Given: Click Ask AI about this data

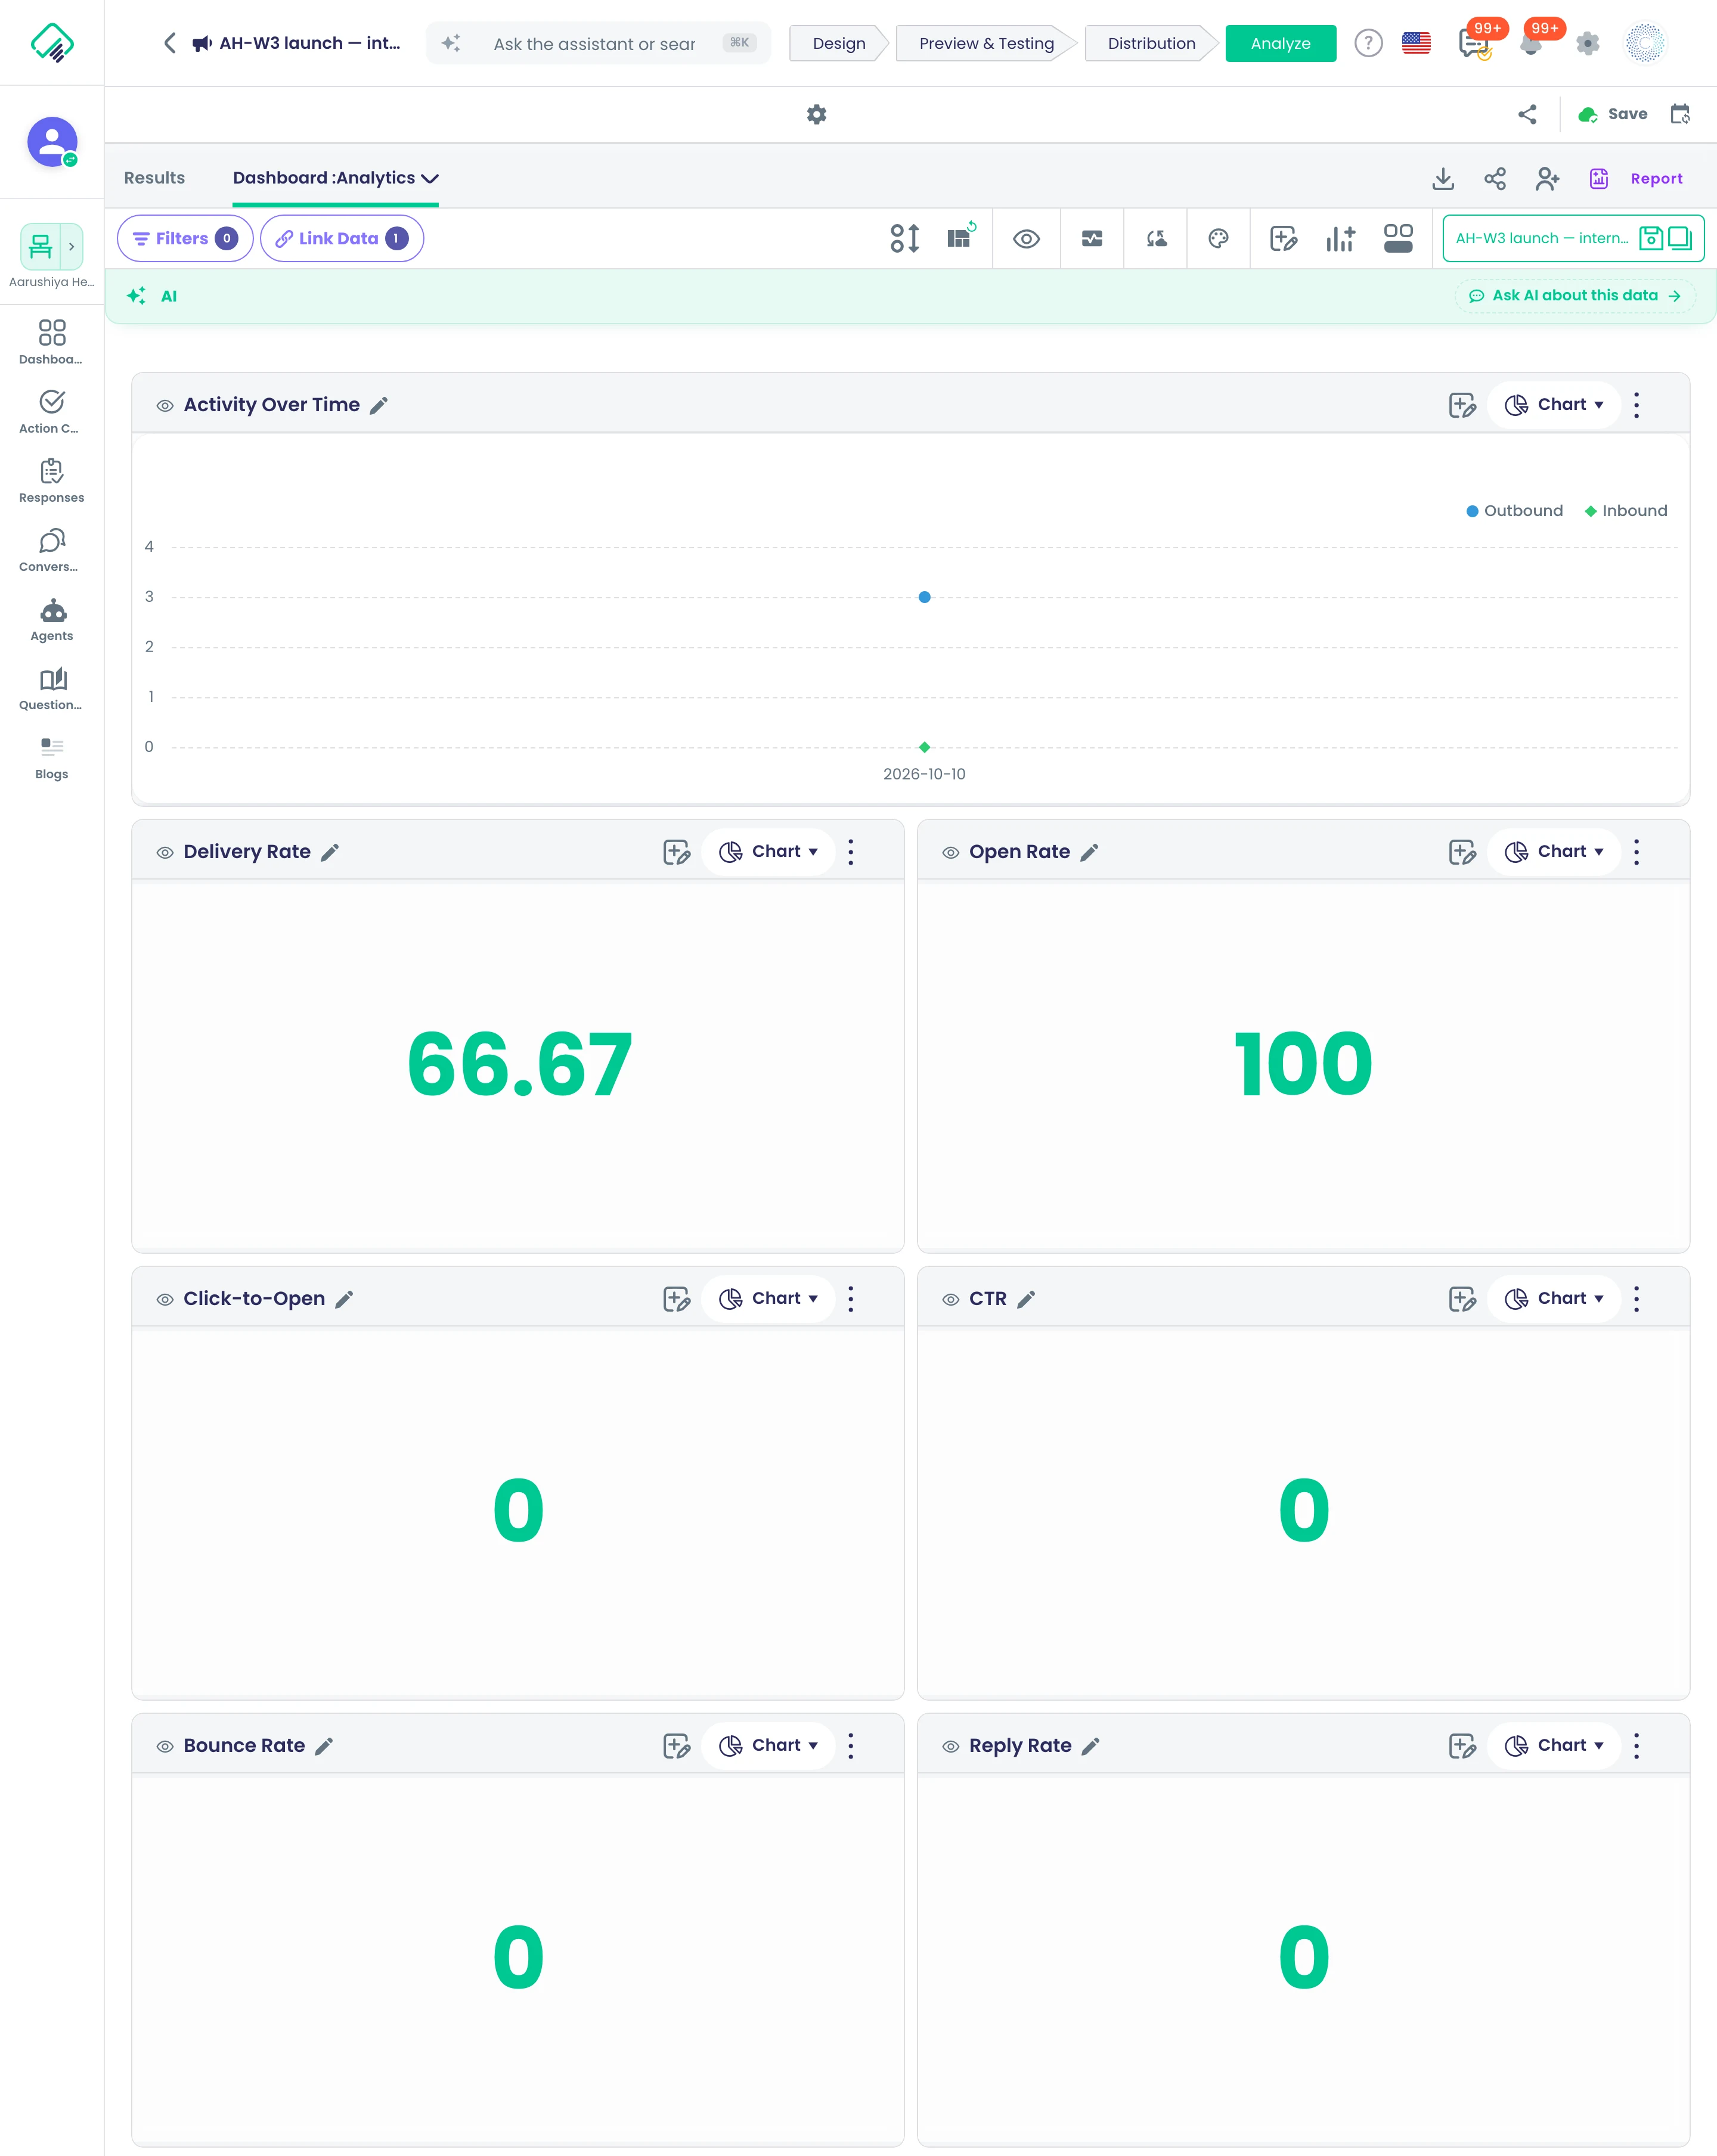Looking at the screenshot, I should (1575, 296).
